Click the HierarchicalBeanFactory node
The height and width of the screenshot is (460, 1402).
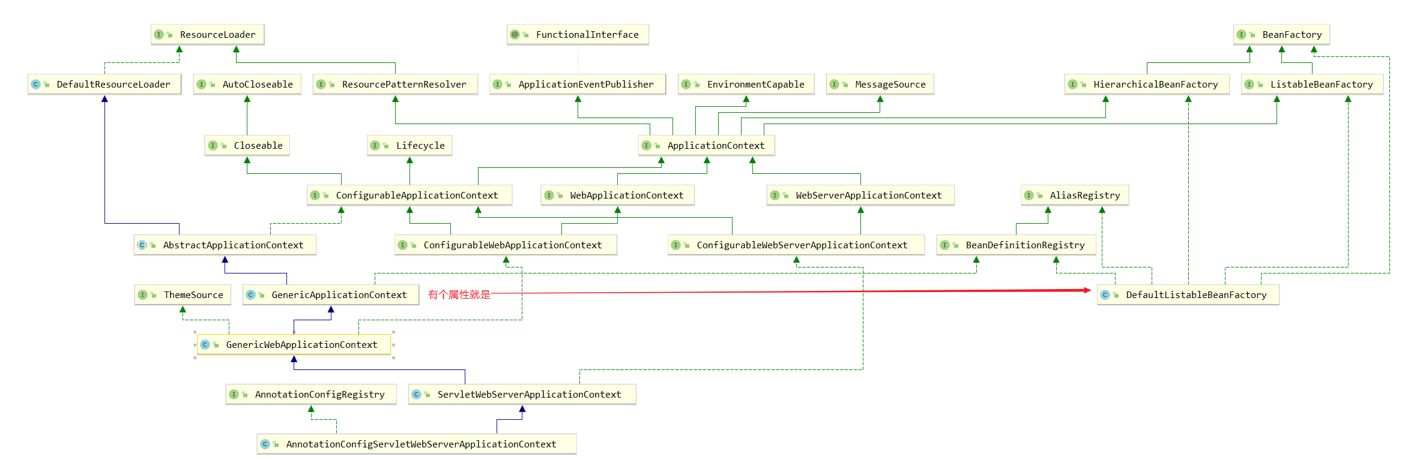1147,85
